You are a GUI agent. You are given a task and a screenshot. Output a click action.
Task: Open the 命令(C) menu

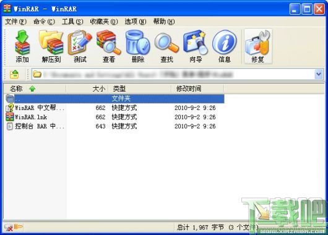point(44,22)
